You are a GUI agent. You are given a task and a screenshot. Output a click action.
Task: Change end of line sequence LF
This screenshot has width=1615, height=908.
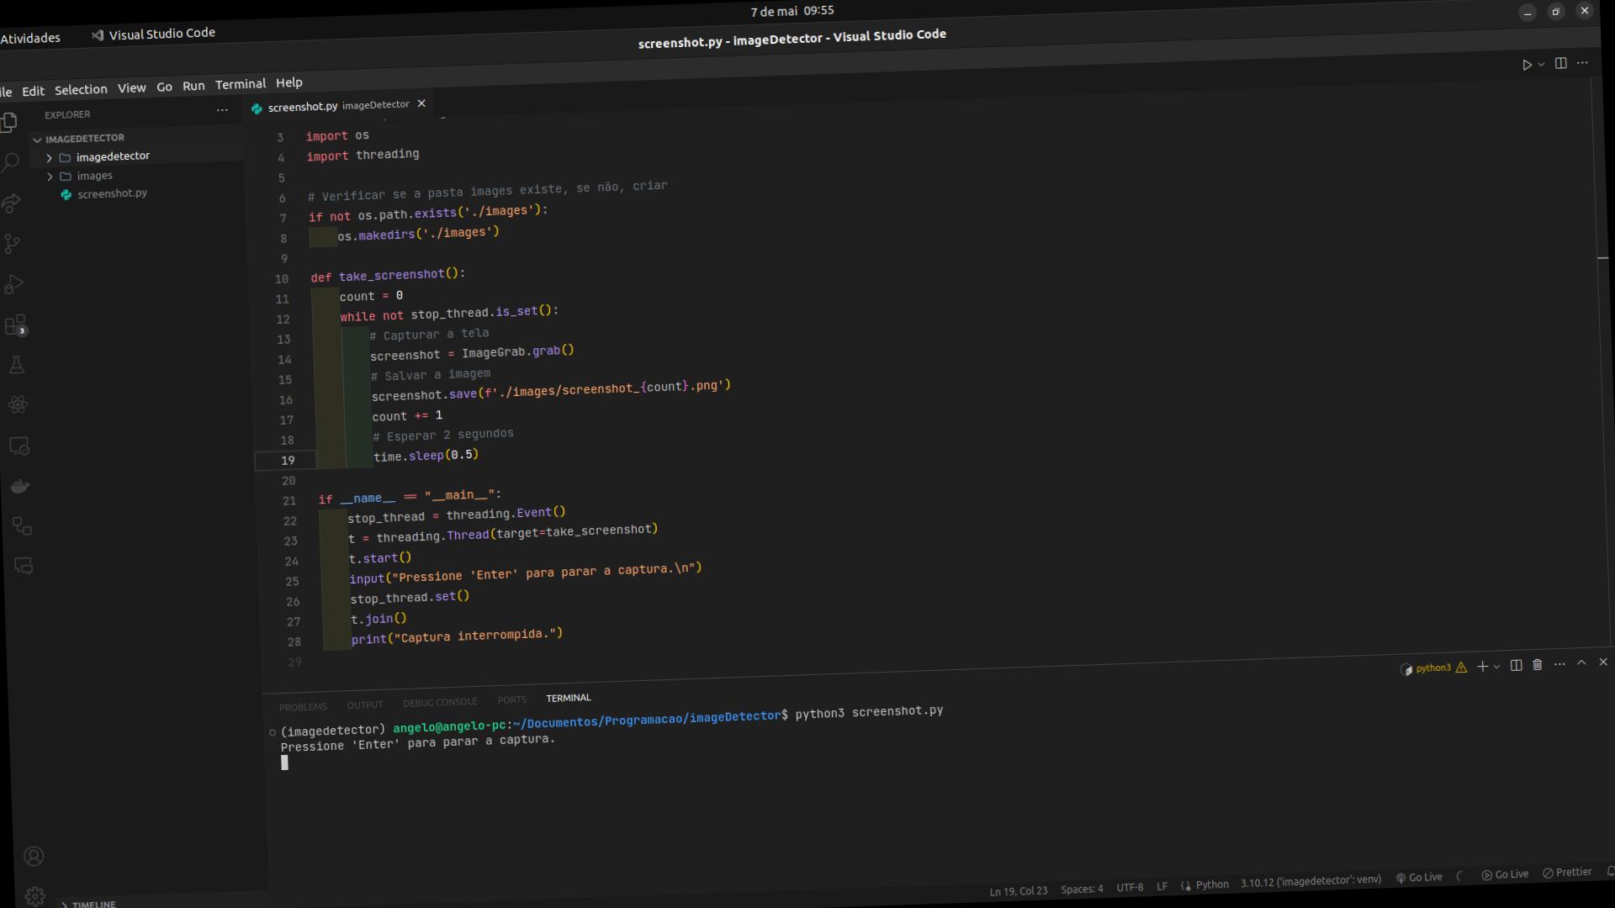click(1162, 886)
